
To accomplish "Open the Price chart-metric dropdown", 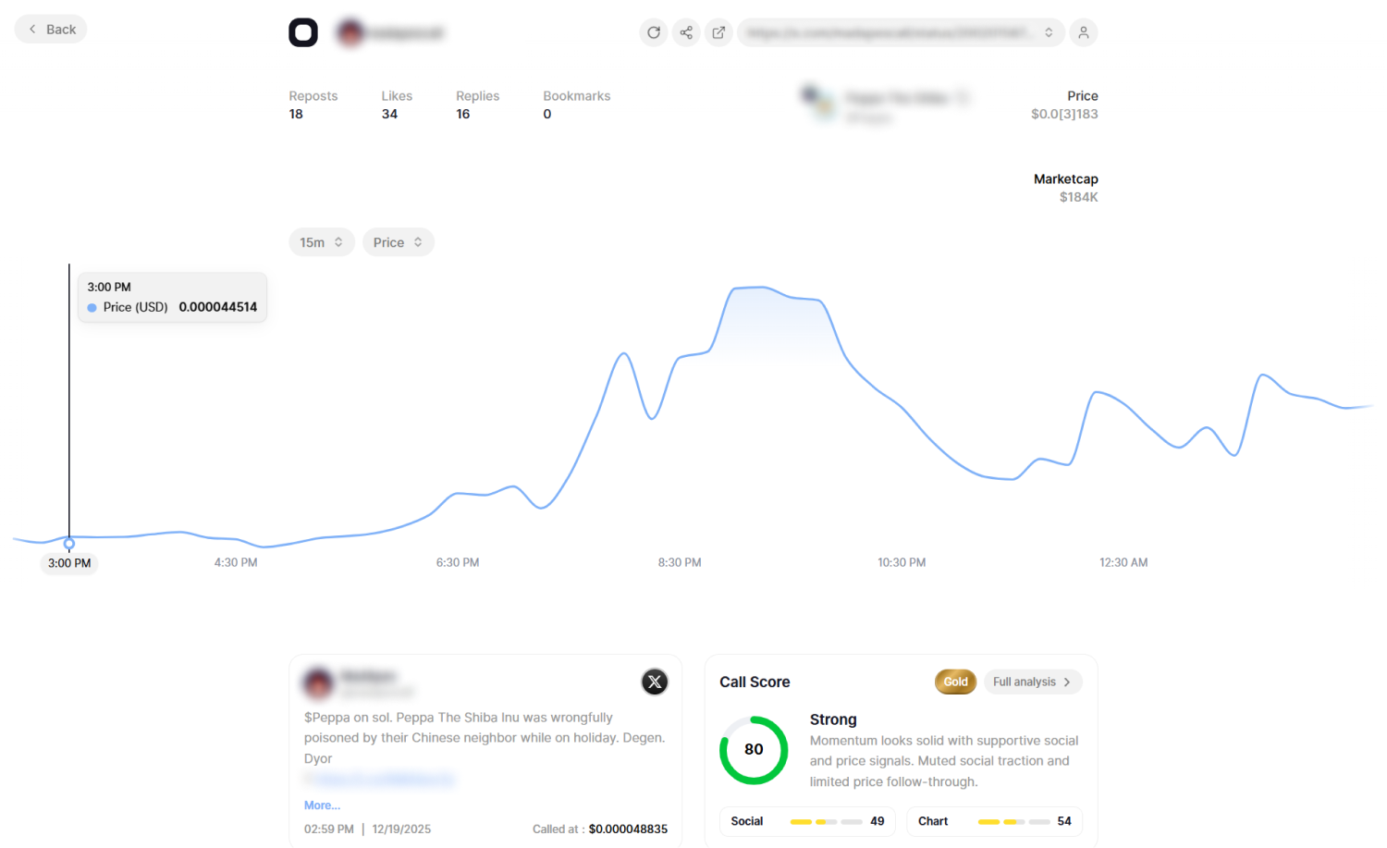I will [398, 241].
